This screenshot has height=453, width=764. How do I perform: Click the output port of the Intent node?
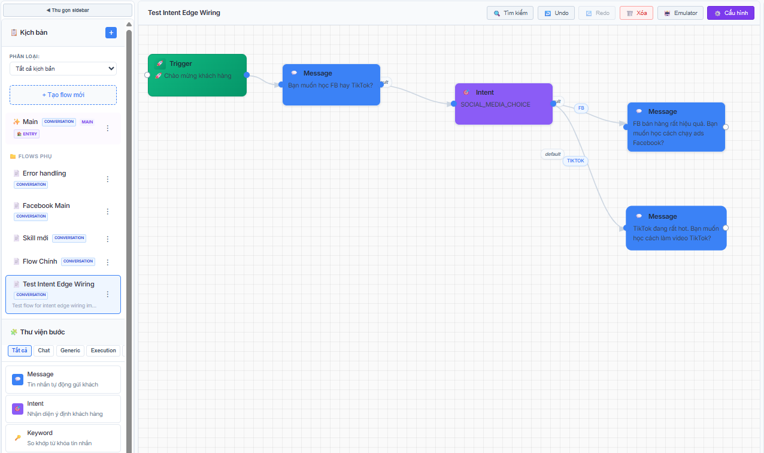coord(553,104)
